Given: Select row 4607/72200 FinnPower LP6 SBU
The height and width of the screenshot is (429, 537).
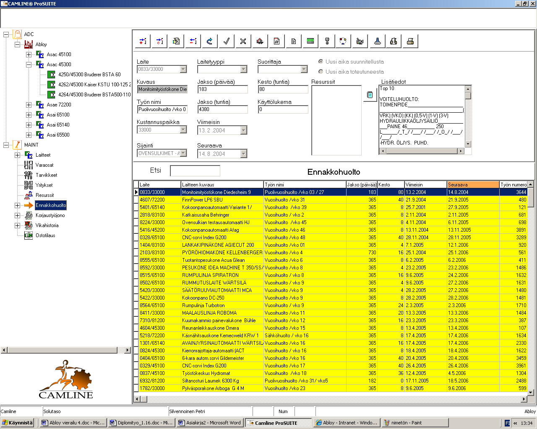Looking at the screenshot, I should point(333,200).
